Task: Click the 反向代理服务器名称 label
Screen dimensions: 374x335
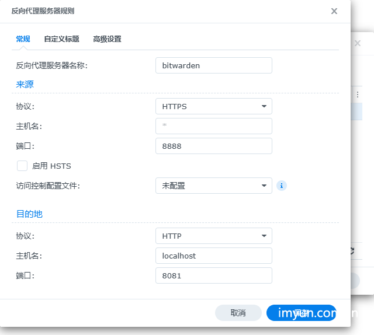Action: pos(52,65)
